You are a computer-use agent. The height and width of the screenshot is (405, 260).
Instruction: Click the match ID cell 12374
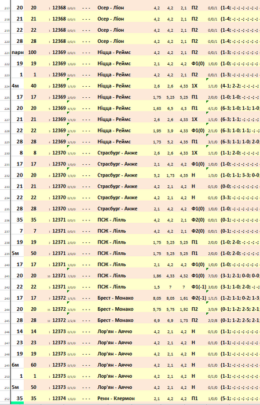click(x=59, y=398)
